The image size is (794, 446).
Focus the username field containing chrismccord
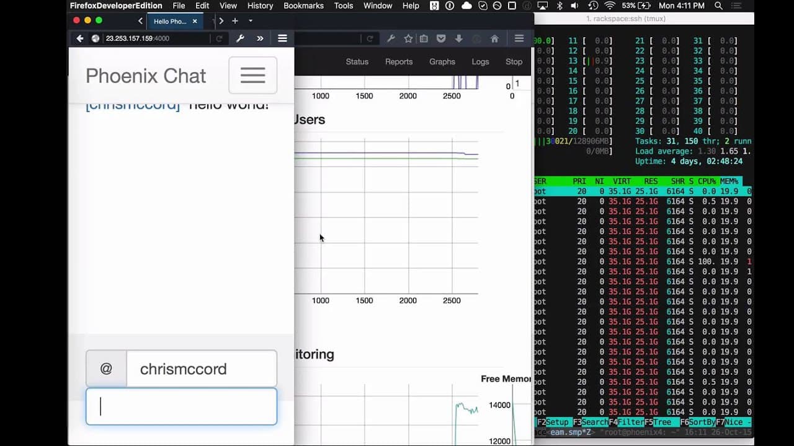pos(202,369)
